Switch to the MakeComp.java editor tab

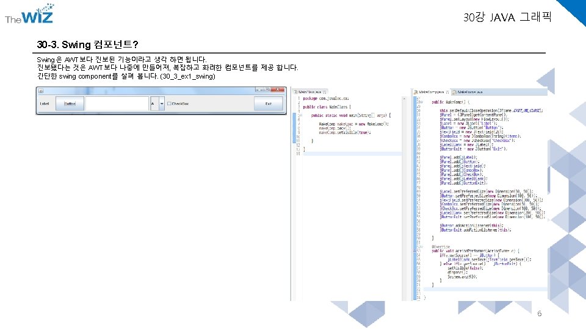point(431,92)
